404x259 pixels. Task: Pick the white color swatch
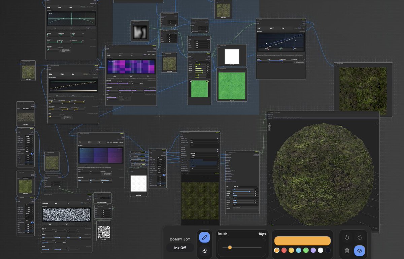click(321, 250)
